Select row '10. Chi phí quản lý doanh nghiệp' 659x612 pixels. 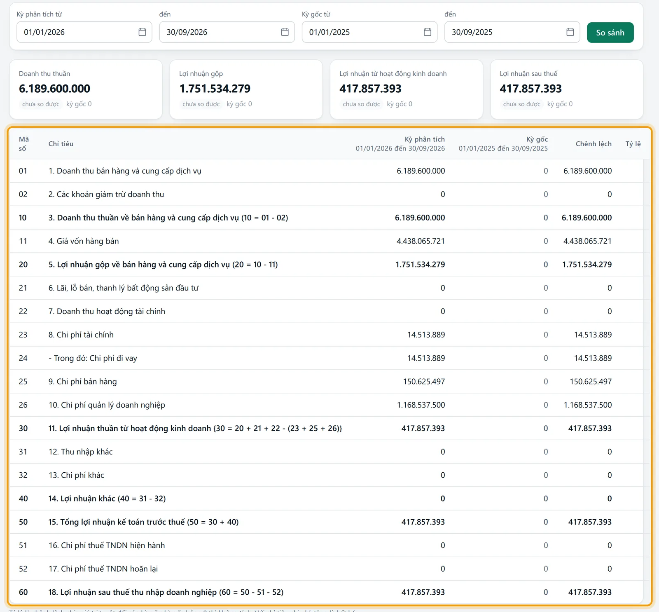pos(326,405)
